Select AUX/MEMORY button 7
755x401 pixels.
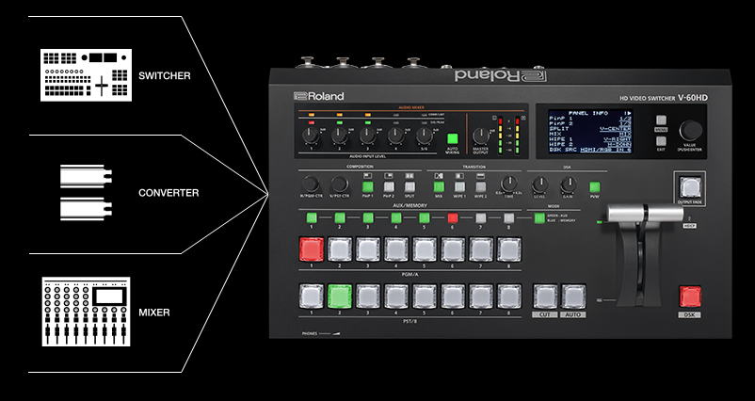(481, 218)
